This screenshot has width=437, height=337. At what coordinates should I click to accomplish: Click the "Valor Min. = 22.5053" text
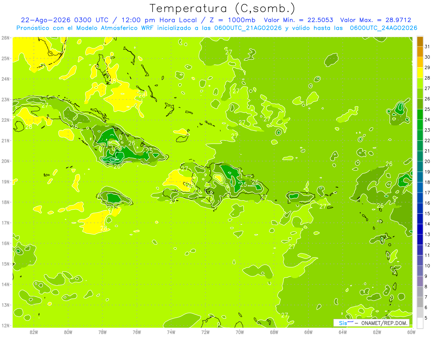(299, 20)
